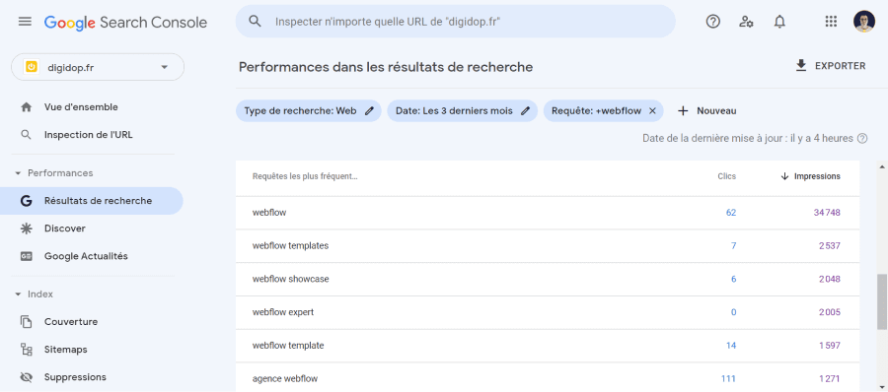Click the 2 005 impressions value

point(830,312)
